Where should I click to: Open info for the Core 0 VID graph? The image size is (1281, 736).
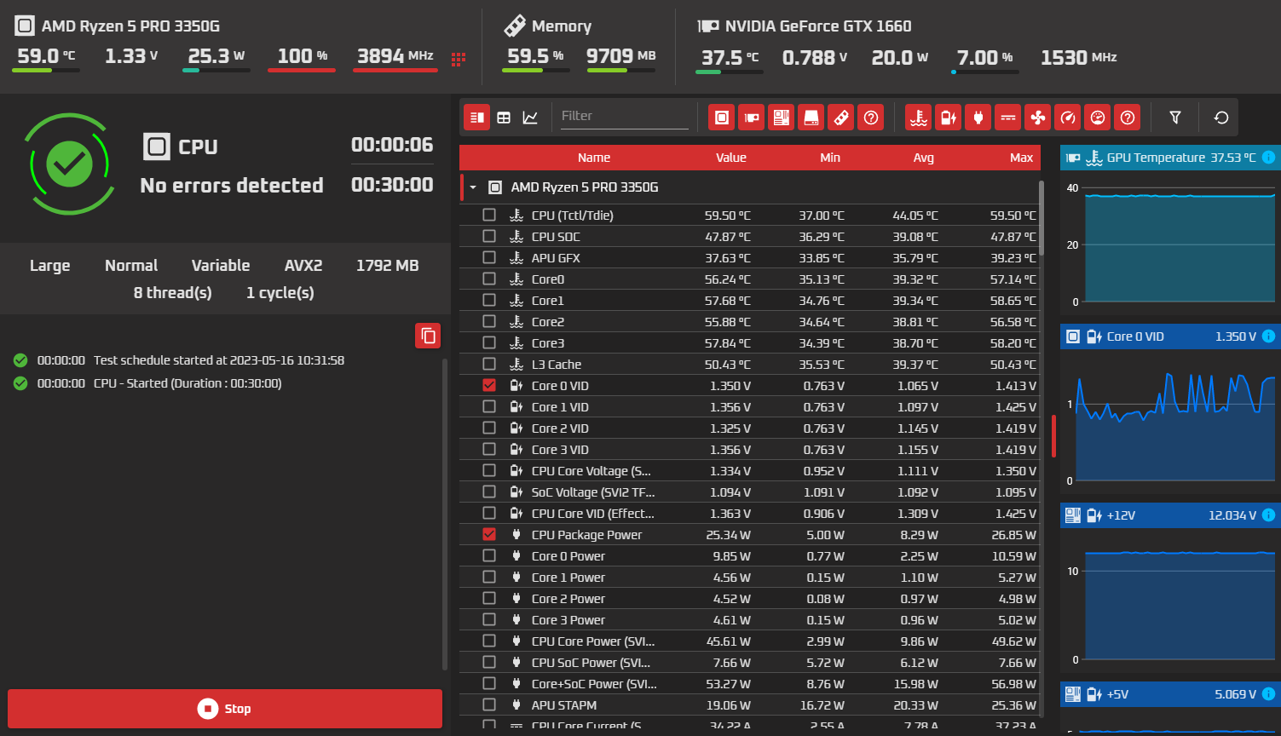point(1268,336)
